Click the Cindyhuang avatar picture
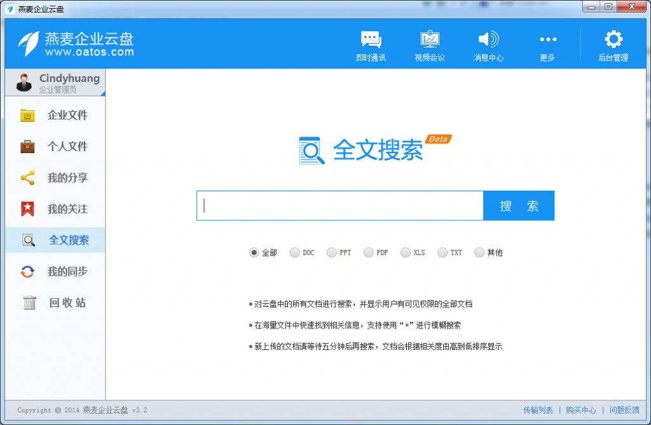 pos(22,83)
